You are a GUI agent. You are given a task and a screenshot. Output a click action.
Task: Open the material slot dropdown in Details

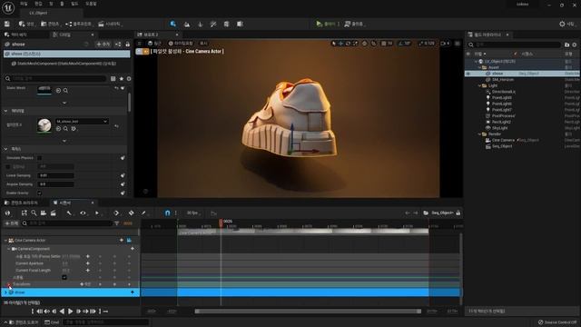point(82,121)
